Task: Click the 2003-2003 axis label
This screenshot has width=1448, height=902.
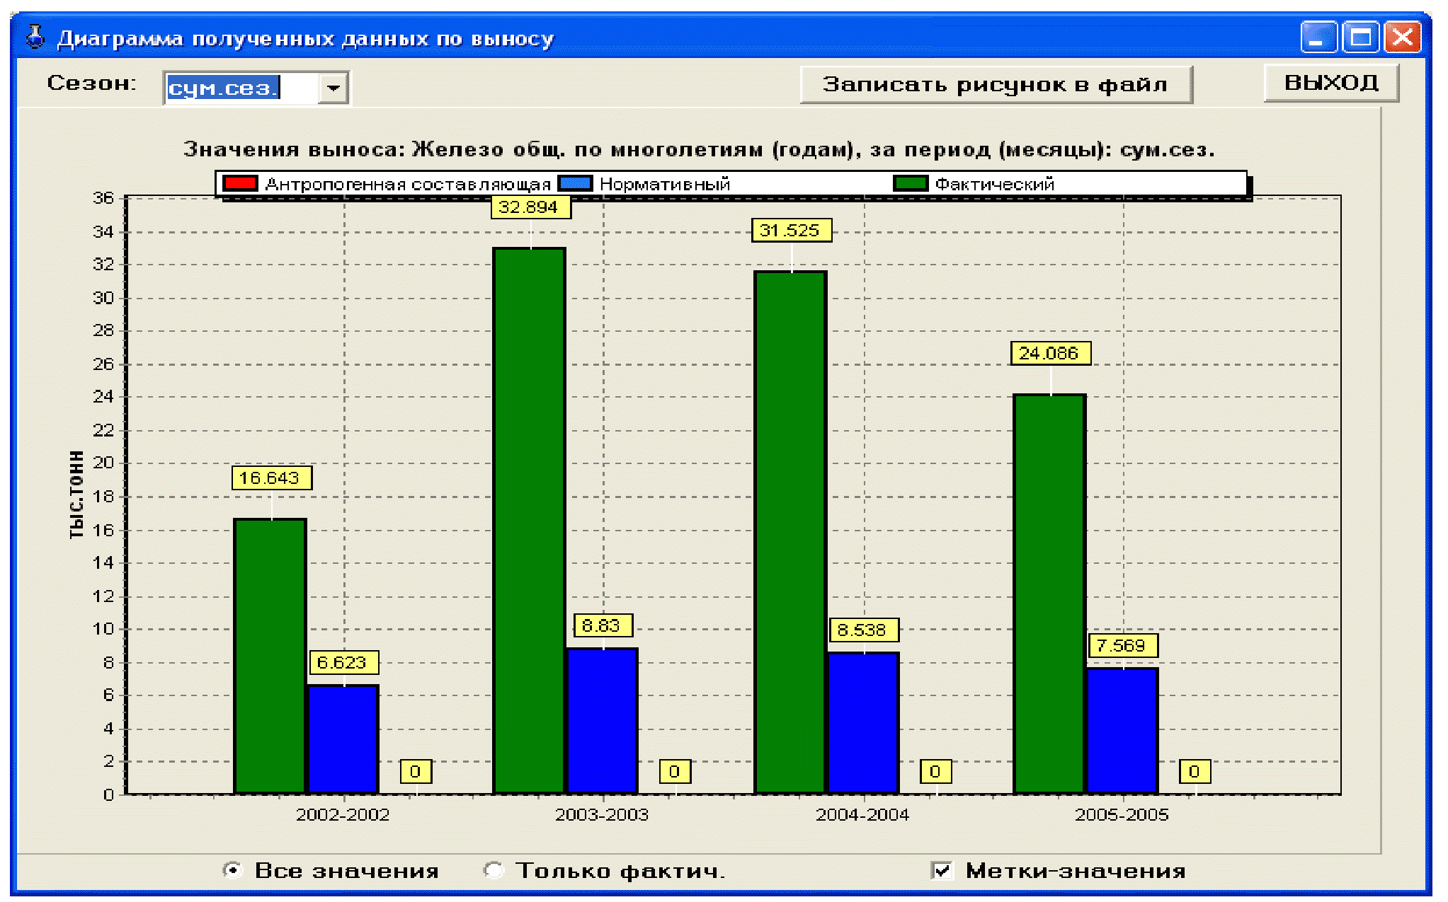Action: pyautogui.click(x=602, y=815)
